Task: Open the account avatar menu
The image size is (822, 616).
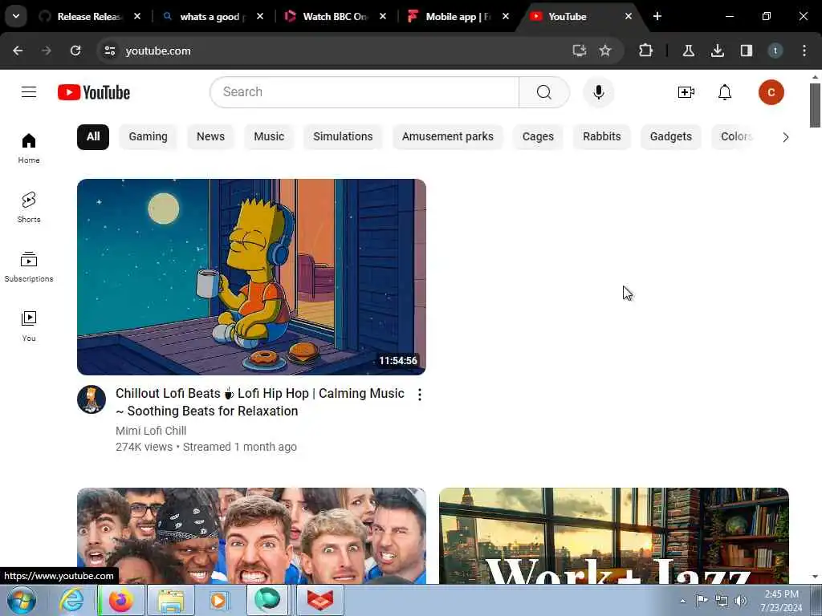Action: click(771, 92)
